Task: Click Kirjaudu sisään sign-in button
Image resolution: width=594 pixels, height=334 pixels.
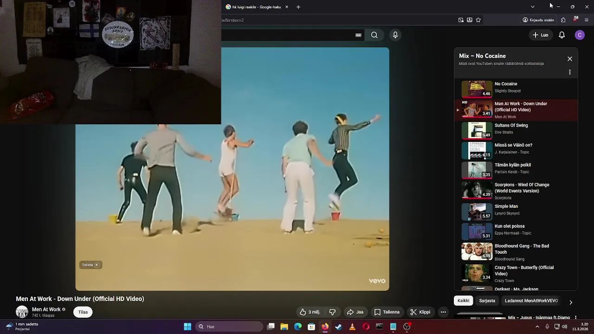Action: click(538, 20)
